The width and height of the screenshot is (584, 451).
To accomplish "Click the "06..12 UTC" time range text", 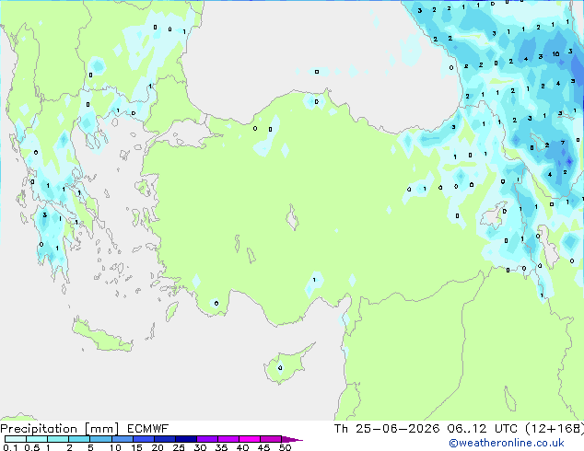I will (483, 429).
